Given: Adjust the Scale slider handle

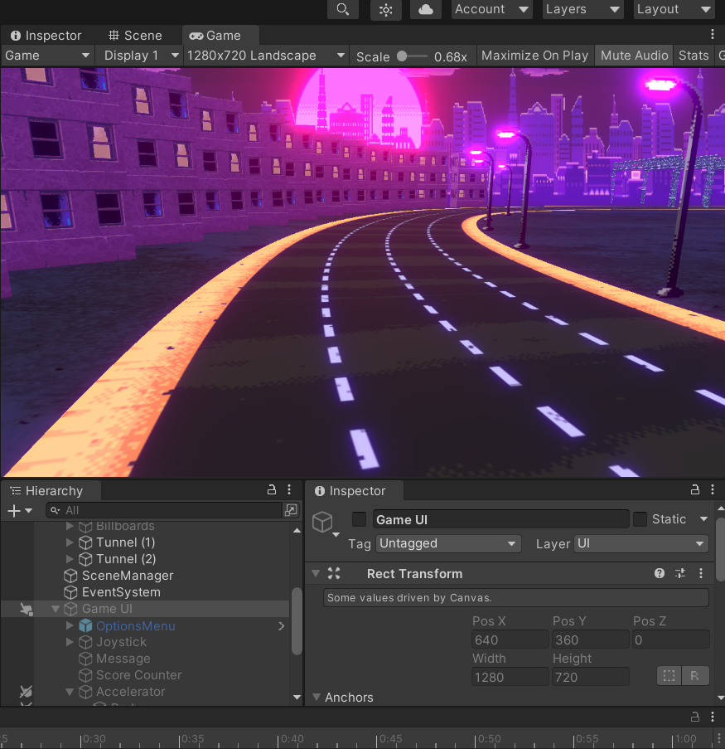Looking at the screenshot, I should click(403, 56).
